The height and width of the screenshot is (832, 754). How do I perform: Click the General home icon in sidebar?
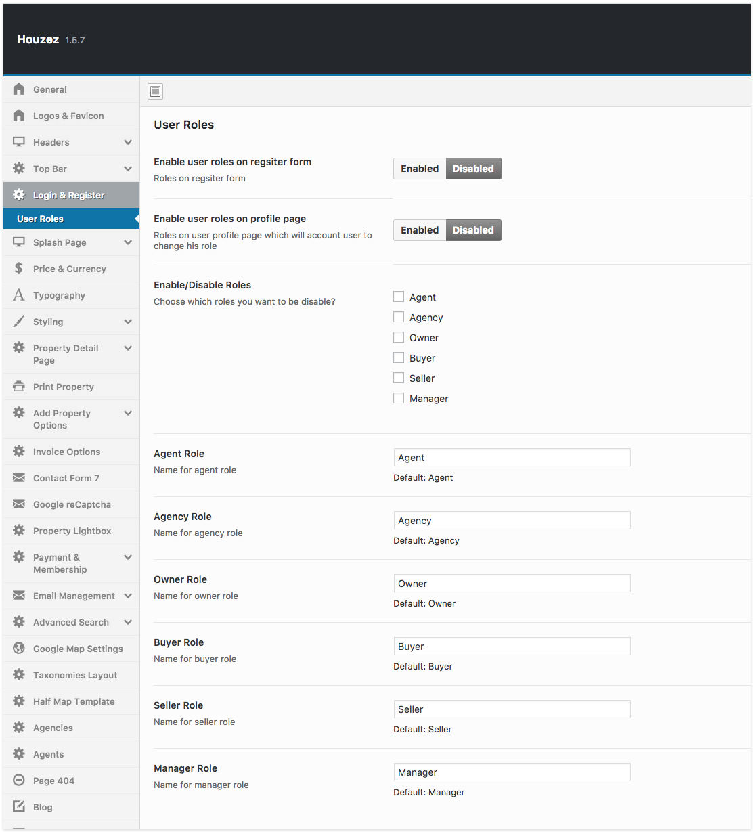point(19,89)
